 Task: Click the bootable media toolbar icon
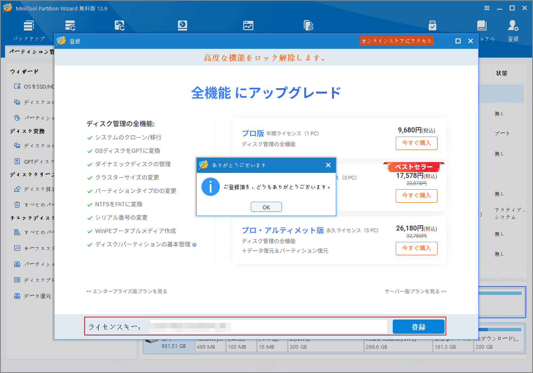click(x=433, y=26)
